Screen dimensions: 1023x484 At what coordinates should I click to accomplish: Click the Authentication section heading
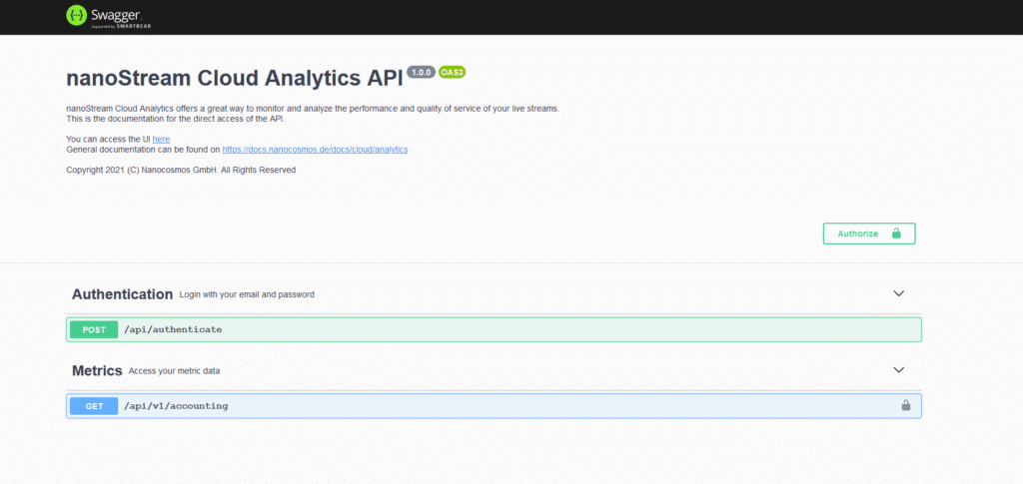[122, 294]
